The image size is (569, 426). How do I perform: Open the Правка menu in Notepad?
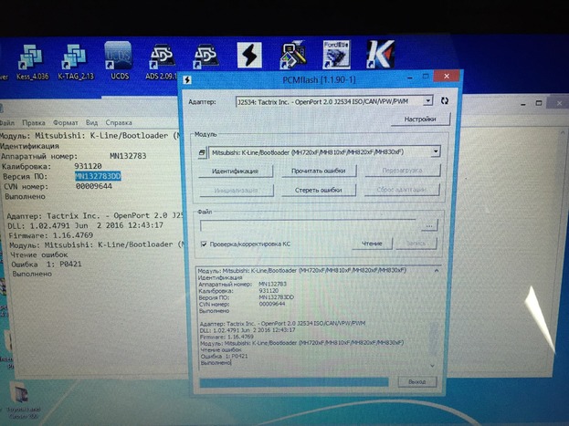(x=34, y=121)
